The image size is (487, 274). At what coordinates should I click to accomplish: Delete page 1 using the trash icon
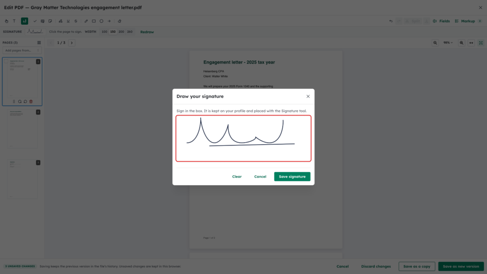[31, 102]
